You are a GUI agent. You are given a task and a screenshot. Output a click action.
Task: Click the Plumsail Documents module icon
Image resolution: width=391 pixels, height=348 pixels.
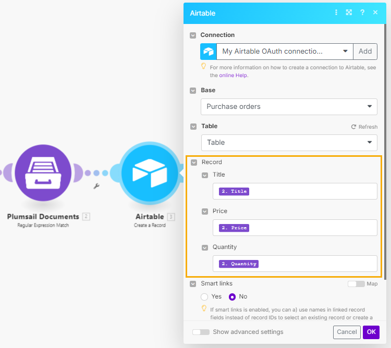click(43, 172)
